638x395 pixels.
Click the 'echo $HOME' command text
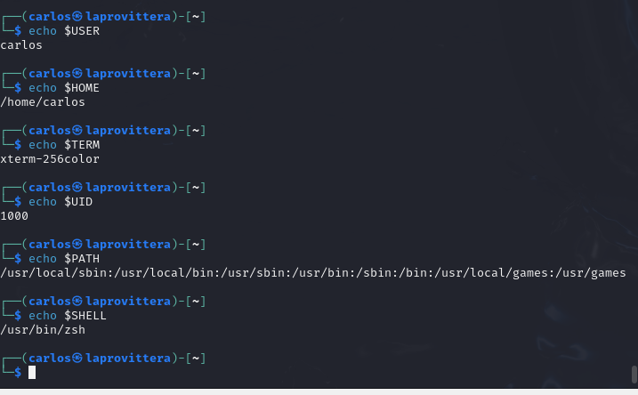[64, 88]
